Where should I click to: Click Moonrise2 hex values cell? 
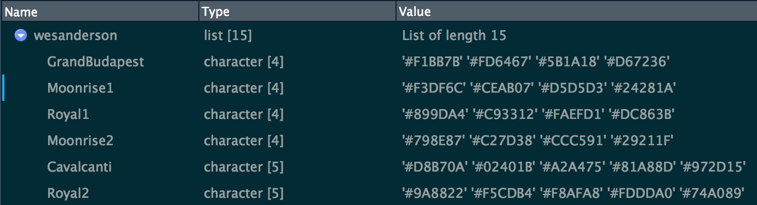tap(536, 141)
